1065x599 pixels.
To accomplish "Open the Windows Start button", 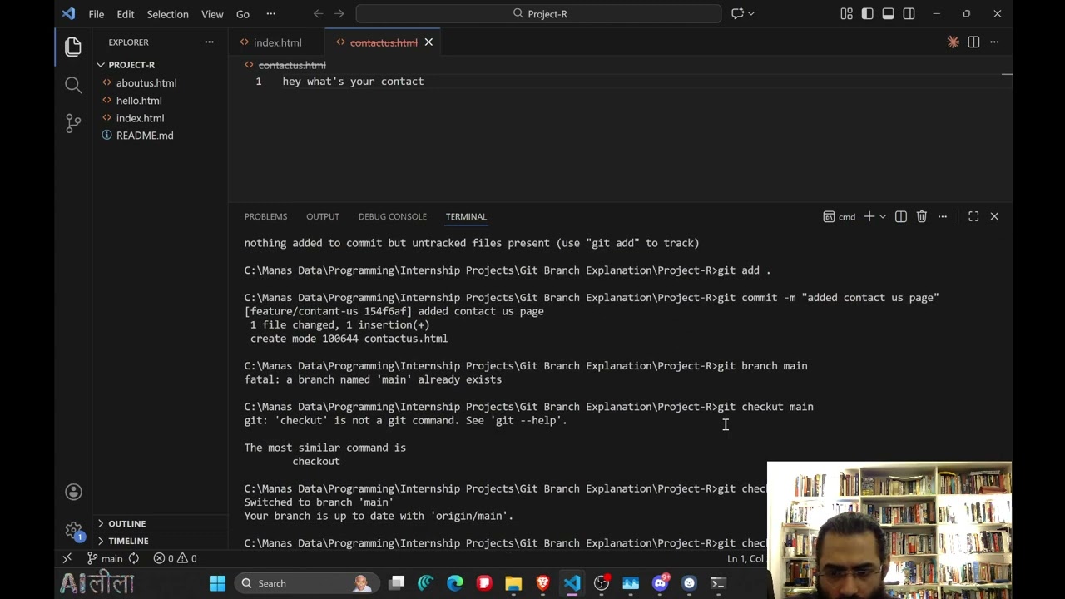I will [x=217, y=583].
